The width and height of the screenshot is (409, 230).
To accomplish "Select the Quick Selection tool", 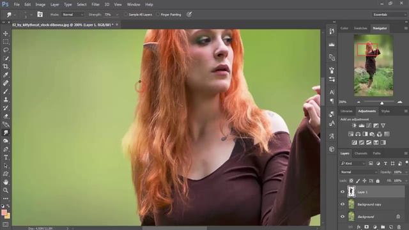I will tap(6, 58).
